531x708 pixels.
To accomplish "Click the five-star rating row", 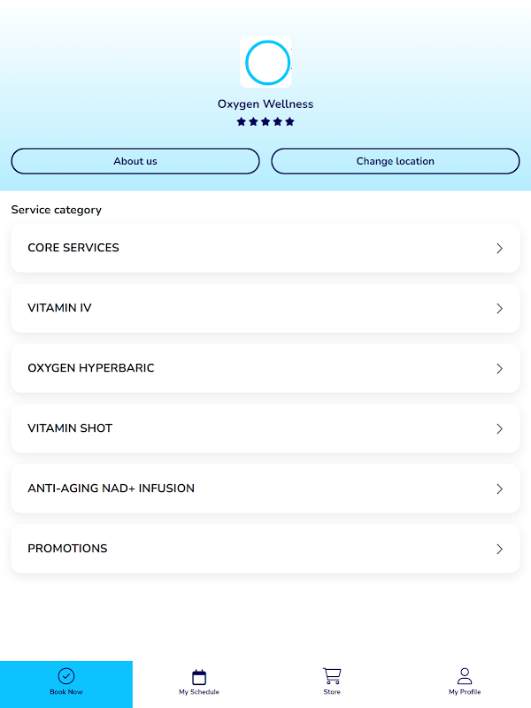I will tap(265, 122).
